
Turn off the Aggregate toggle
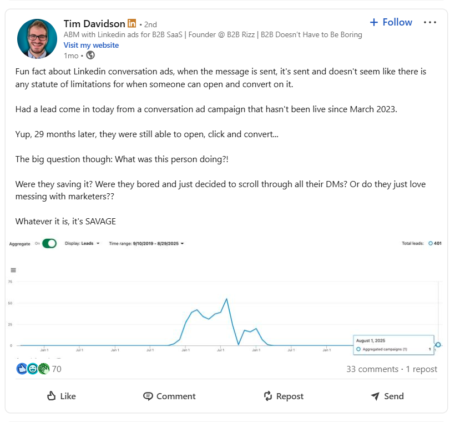click(48, 243)
